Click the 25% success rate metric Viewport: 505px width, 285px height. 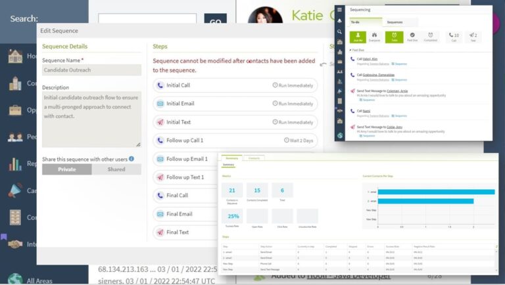pyautogui.click(x=232, y=216)
